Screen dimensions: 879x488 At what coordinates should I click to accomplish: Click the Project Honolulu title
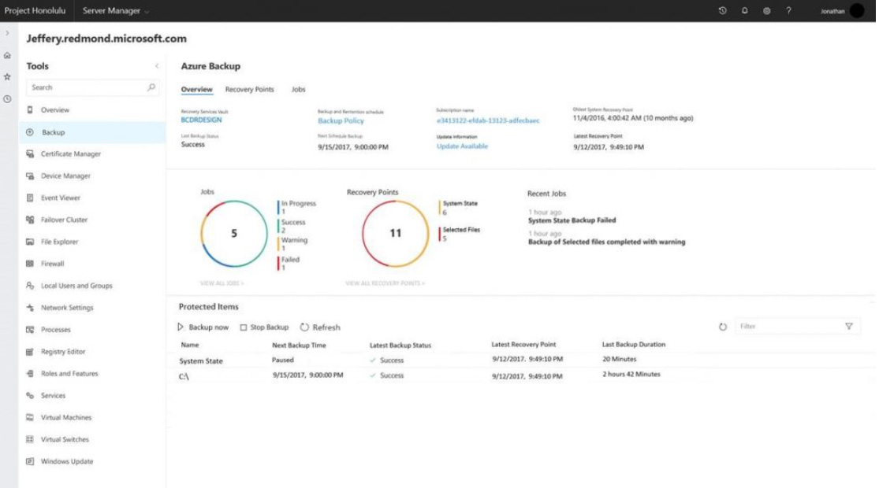tap(35, 11)
